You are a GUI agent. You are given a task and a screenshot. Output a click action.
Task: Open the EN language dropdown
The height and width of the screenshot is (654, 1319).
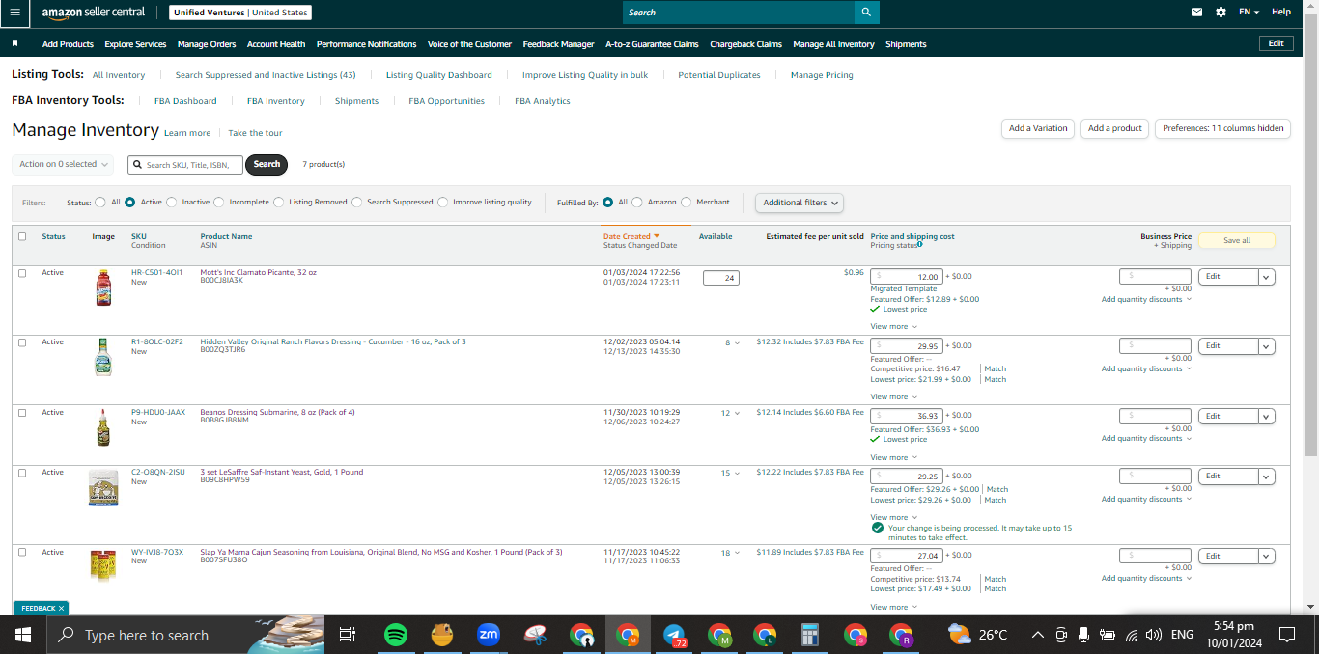(x=1249, y=13)
